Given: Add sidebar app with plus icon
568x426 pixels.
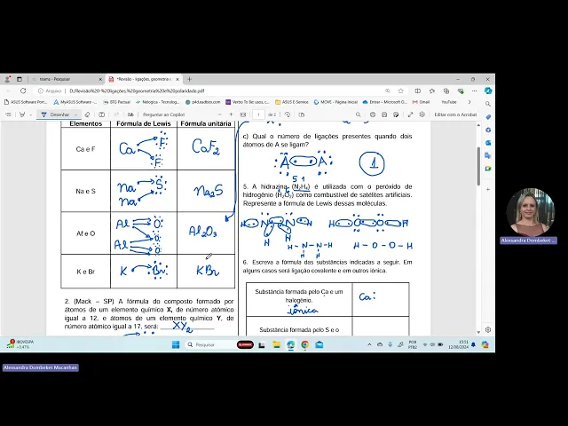Looking at the screenshot, I should 488,189.
